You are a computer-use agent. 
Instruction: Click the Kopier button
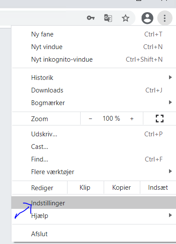(122, 188)
